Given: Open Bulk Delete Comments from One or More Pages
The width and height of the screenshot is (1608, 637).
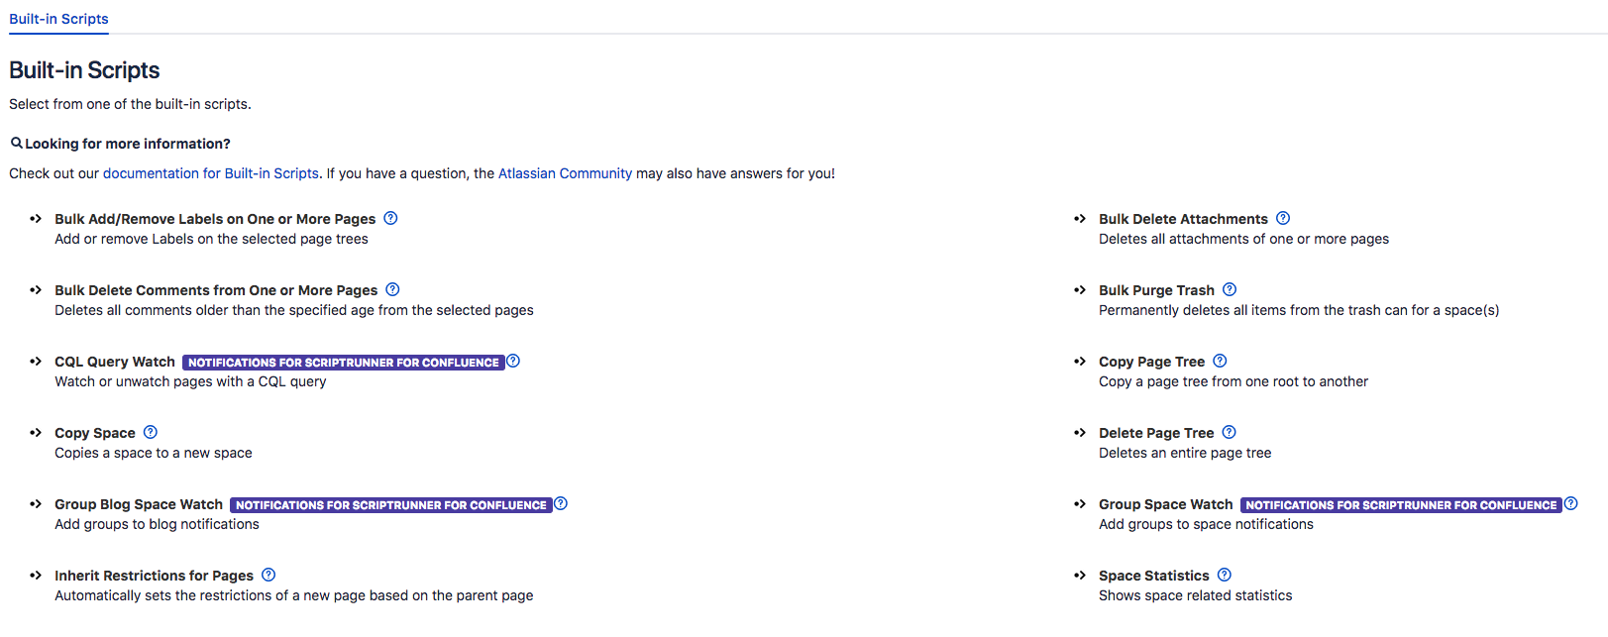Looking at the screenshot, I should [x=216, y=290].
